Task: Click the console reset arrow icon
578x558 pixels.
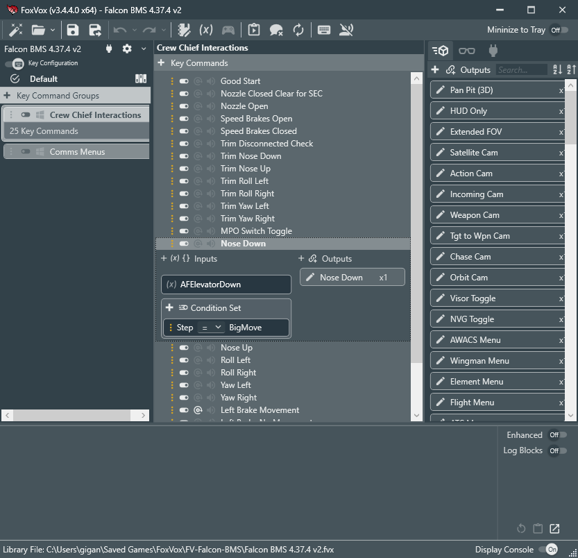Action: pos(521,528)
